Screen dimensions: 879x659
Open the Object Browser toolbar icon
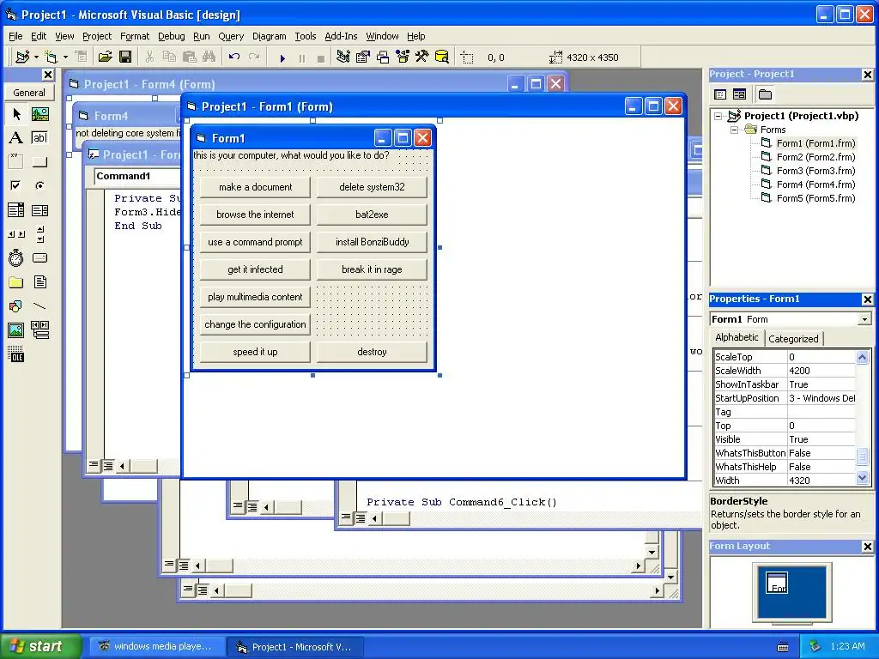point(403,57)
